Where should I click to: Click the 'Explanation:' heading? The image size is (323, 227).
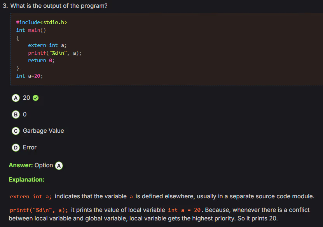pyautogui.click(x=26, y=180)
